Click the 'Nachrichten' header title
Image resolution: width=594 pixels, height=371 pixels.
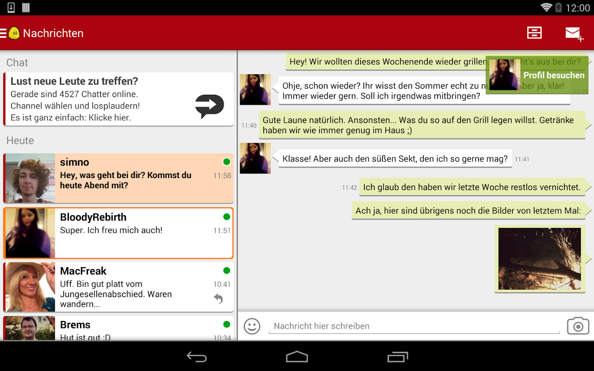(53, 33)
